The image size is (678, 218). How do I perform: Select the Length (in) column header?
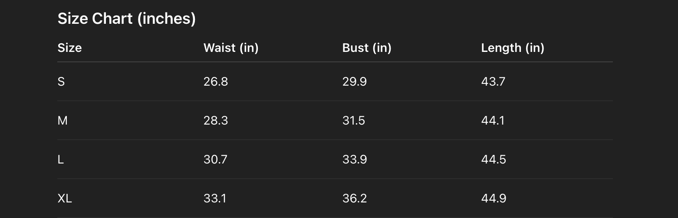[513, 48]
